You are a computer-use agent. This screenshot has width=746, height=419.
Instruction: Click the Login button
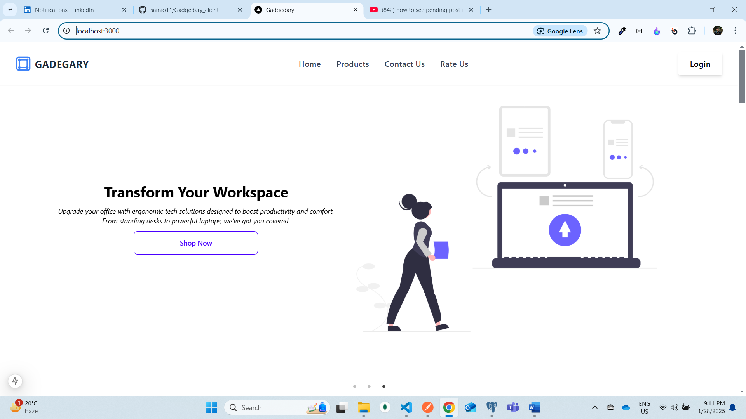pos(700,64)
